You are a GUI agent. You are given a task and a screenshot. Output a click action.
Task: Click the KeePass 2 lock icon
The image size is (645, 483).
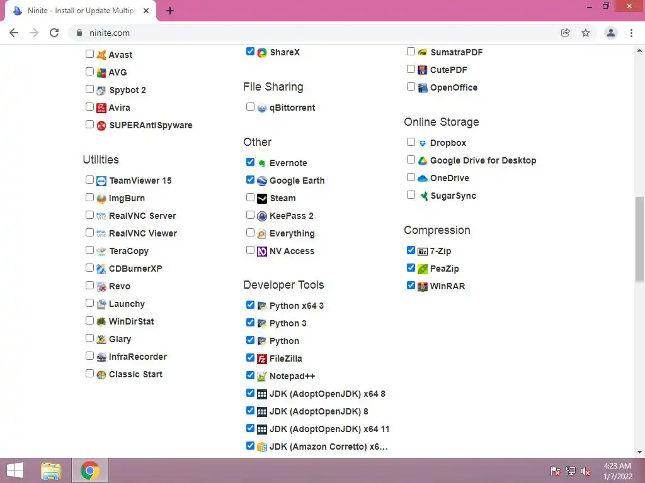(x=262, y=216)
